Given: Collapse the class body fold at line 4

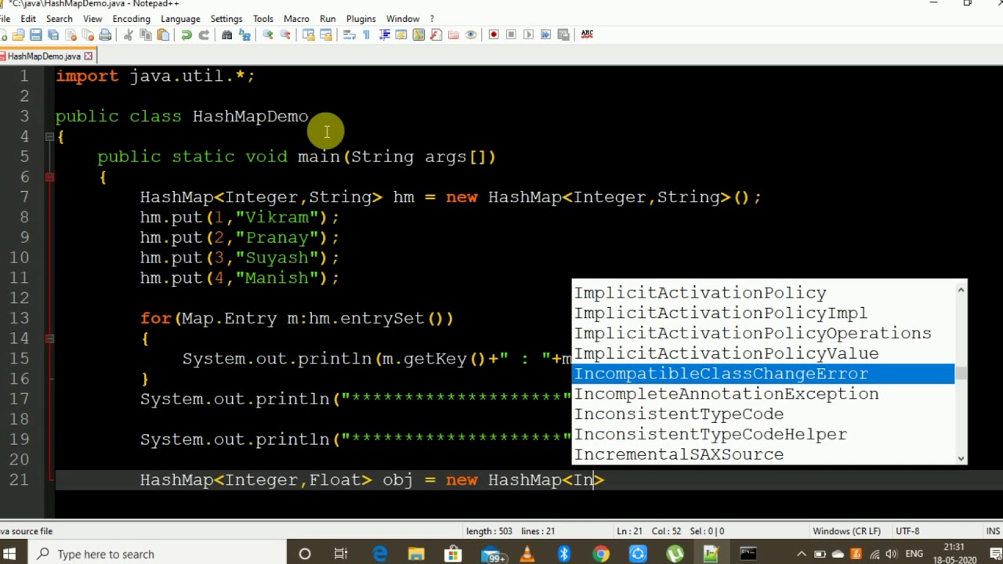Looking at the screenshot, I should click(49, 136).
